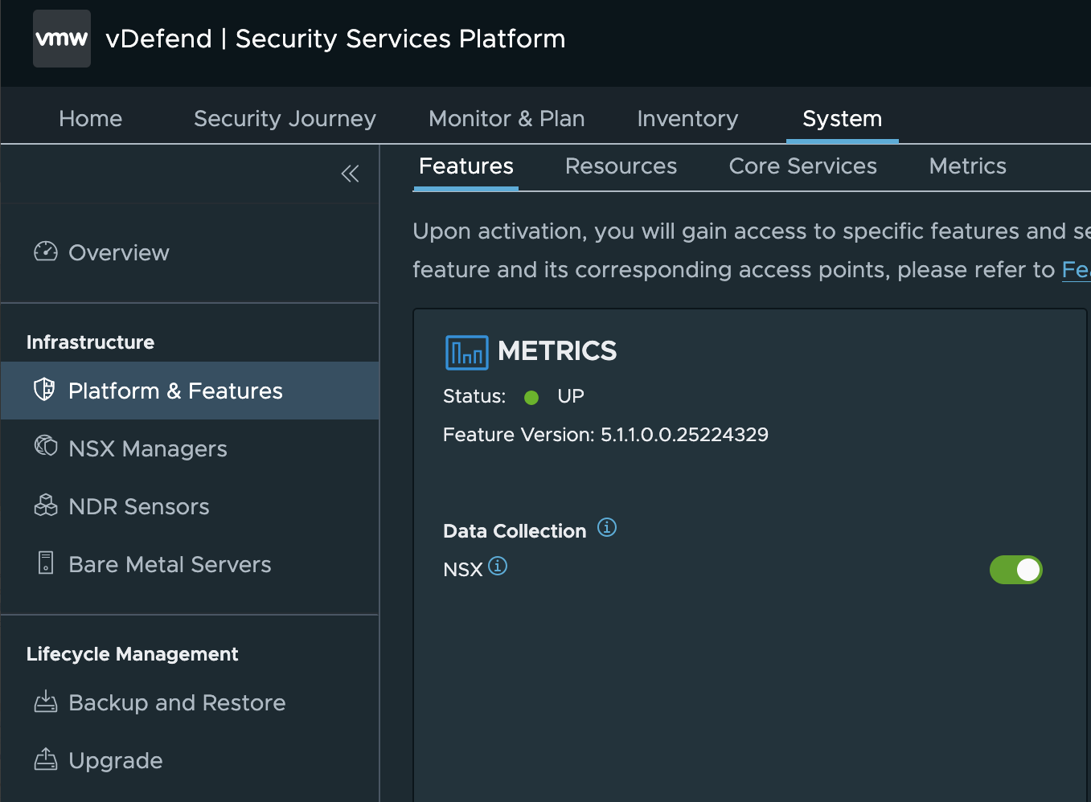Viewport: 1091px width, 802px height.
Task: Click the Bare Metal Servers icon
Action: 46,563
